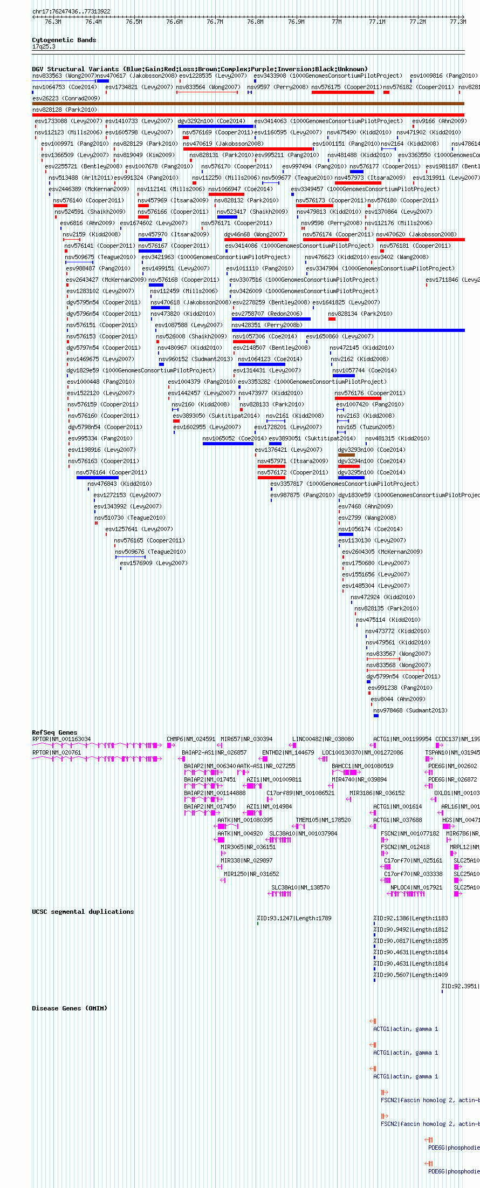Select the 17q25.3 band label
This screenshot has width=480, height=1188.
point(44,47)
